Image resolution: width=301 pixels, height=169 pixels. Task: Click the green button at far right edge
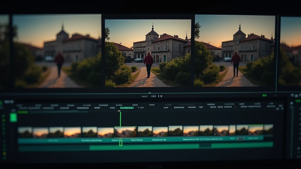[298, 101]
